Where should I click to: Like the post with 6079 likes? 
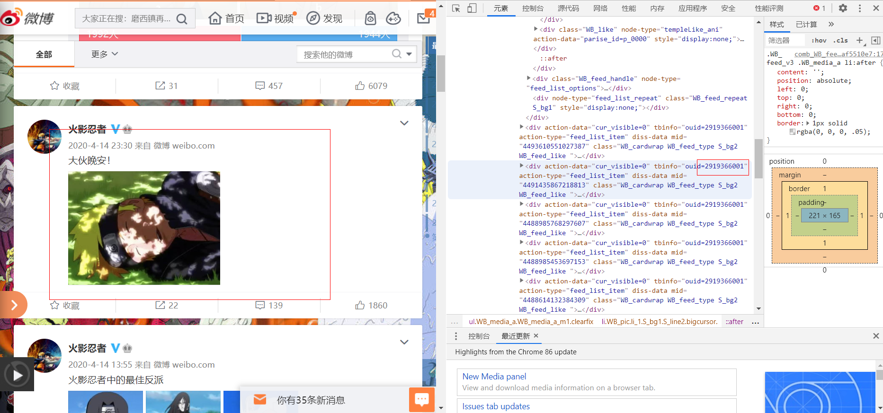[371, 86]
